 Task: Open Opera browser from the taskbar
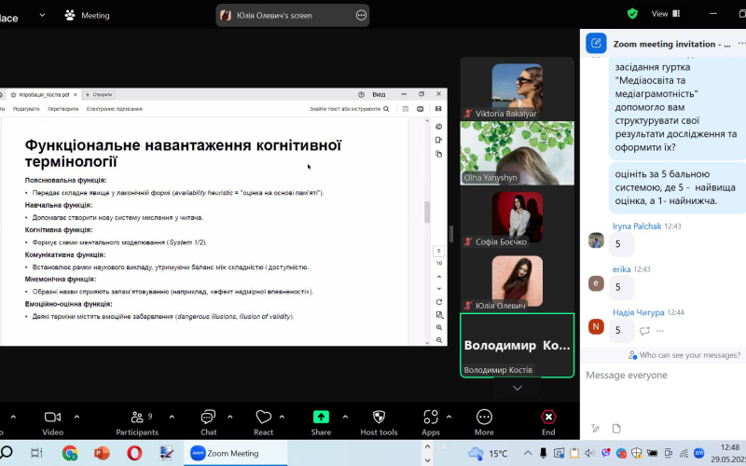coord(134,453)
